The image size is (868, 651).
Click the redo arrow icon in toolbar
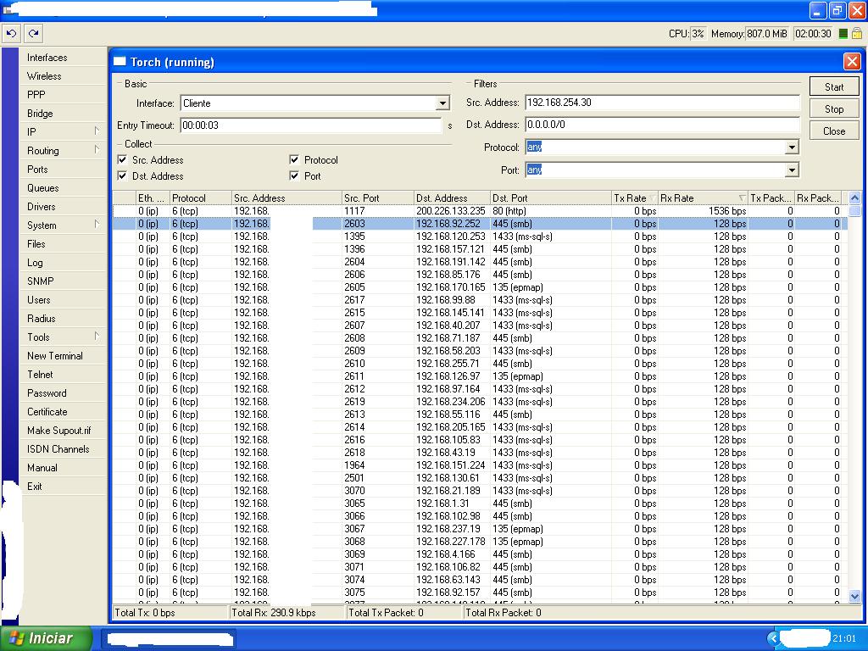point(33,33)
